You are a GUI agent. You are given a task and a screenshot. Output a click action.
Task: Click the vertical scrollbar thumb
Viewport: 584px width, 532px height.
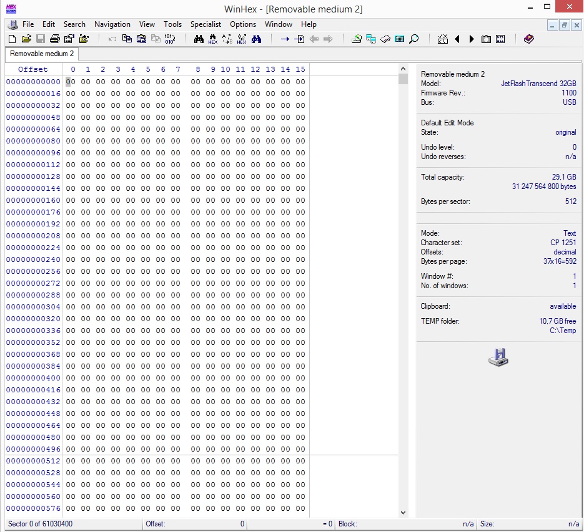(x=403, y=79)
